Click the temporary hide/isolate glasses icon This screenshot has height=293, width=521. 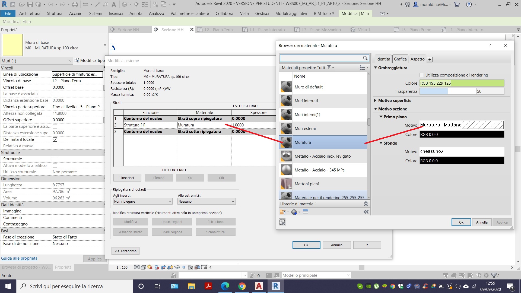(x=177, y=267)
